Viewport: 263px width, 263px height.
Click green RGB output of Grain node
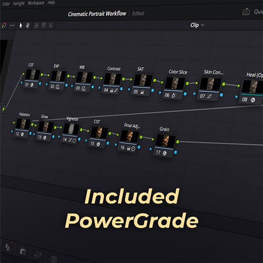(x=178, y=142)
